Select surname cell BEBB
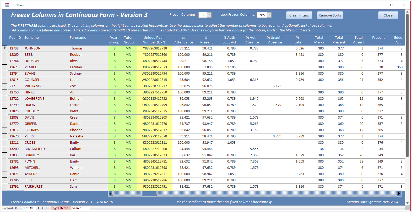The height and width of the screenshot is (212, 412). tap(29, 55)
